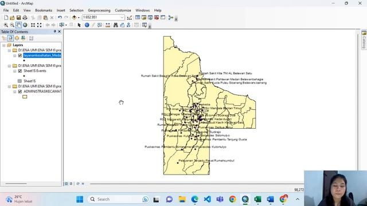Choose the Select Elements arrow tool

click(x=79, y=25)
